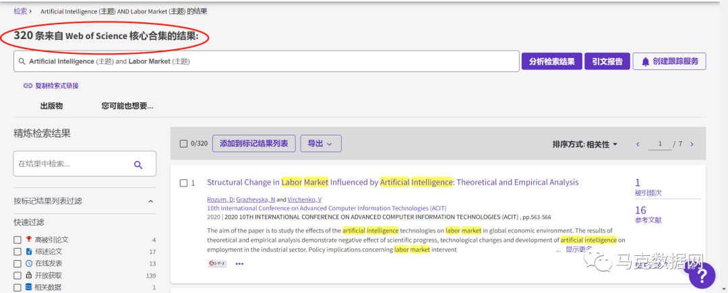Click the chain link icon beside 复制检索式链接
The height and width of the screenshot is (293, 728).
pyautogui.click(x=28, y=86)
